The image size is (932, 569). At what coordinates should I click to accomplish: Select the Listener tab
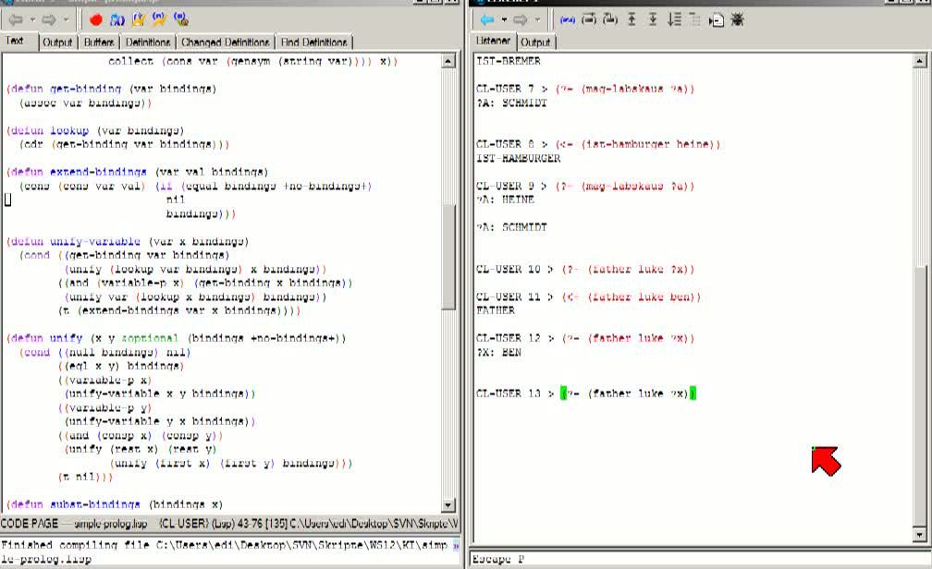(494, 41)
